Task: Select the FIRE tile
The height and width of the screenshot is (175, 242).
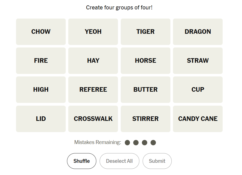Action: coord(41,61)
